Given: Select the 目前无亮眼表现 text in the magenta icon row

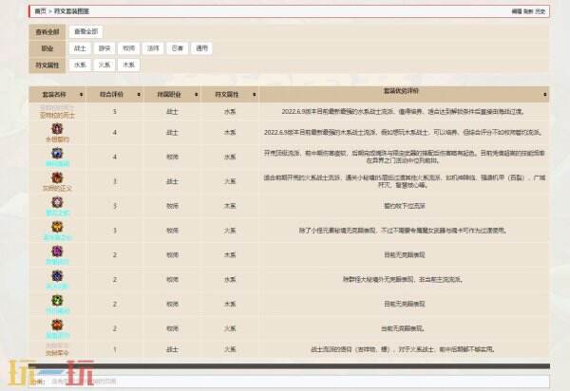Looking at the screenshot, I should coord(405,255).
